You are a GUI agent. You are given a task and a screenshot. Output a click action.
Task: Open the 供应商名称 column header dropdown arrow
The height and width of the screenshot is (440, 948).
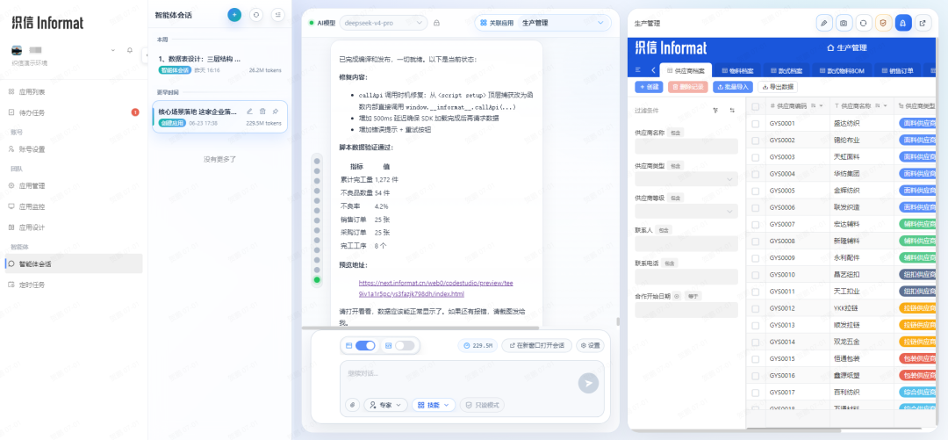click(885, 106)
